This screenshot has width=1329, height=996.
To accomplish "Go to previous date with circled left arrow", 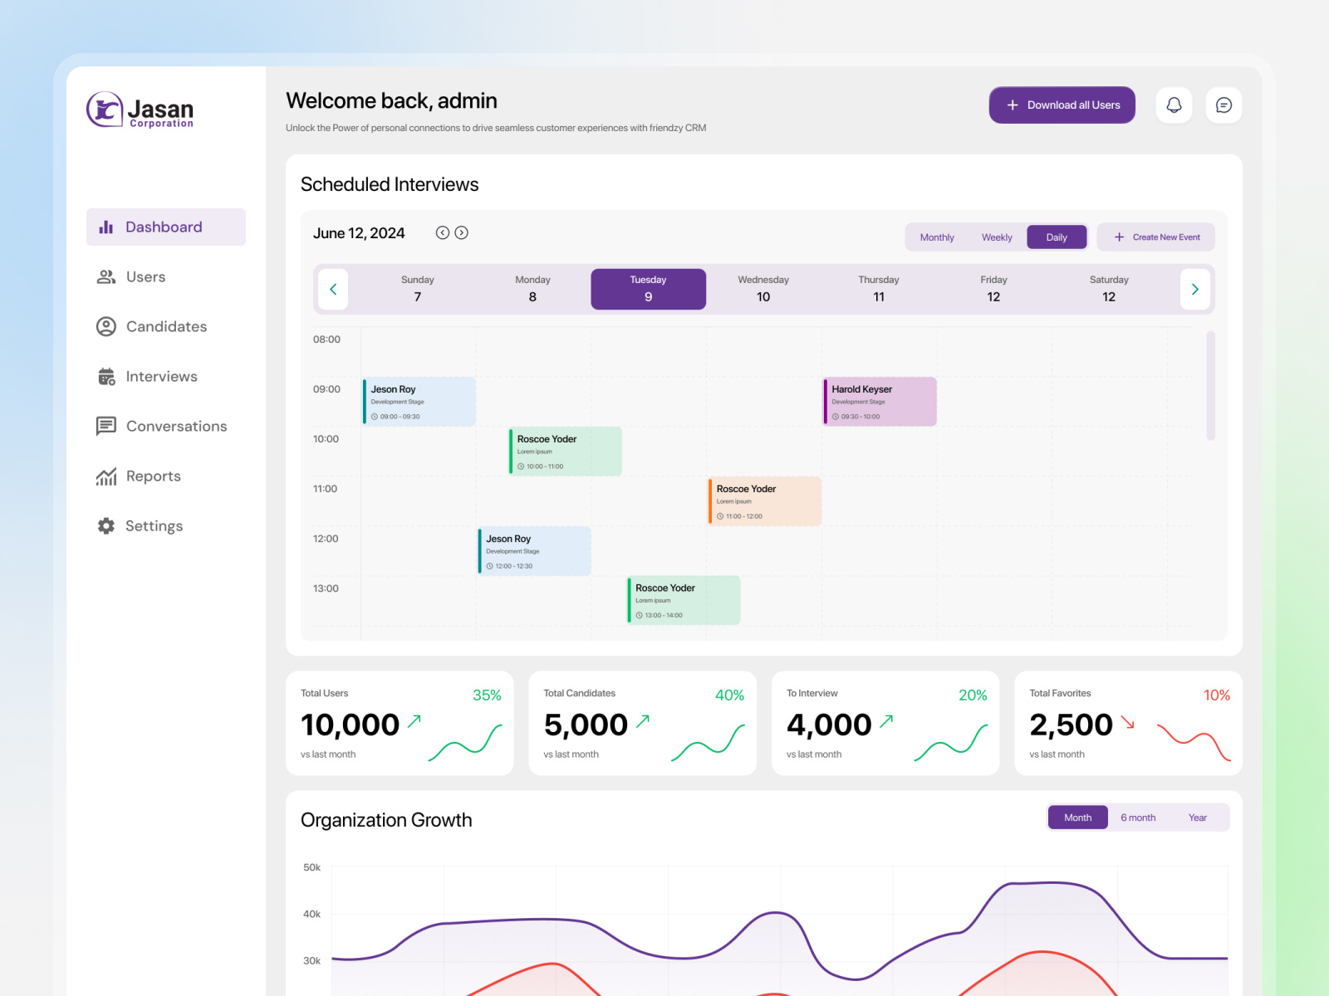I will (443, 233).
